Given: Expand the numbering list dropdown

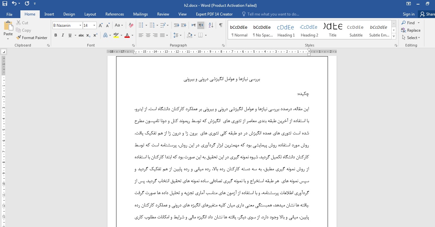Looking at the screenshot, I should pyautogui.click(x=157, y=25).
